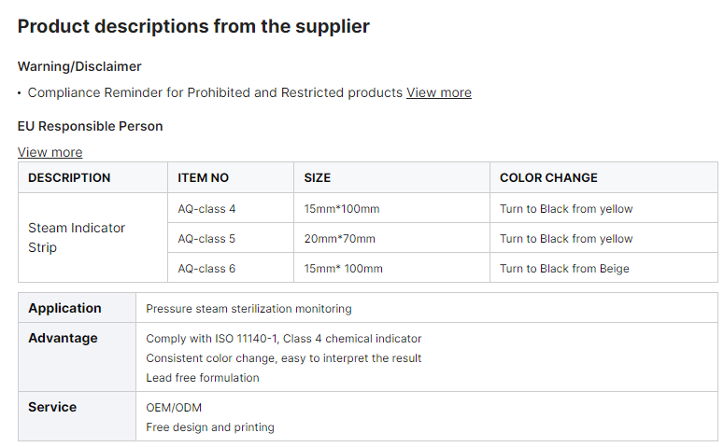Click the 20mm*70mm size cell
Screen dimensions: 724x447
point(392,239)
